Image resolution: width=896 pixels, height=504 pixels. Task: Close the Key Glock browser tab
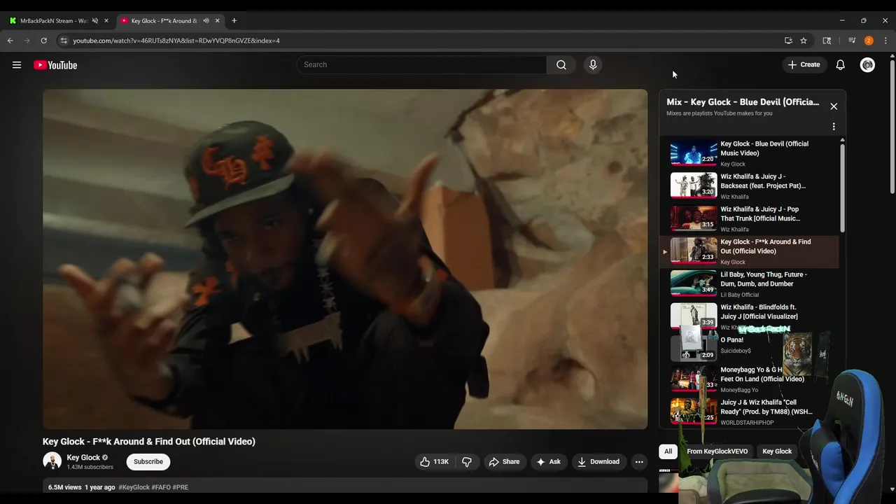coord(218,21)
